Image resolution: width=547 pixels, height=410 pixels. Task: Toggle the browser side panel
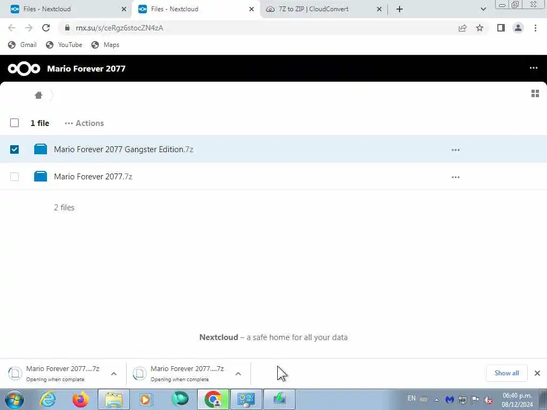[501, 28]
